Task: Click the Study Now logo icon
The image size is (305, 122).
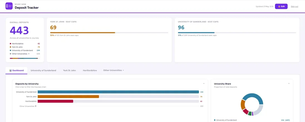Action: [9, 6]
